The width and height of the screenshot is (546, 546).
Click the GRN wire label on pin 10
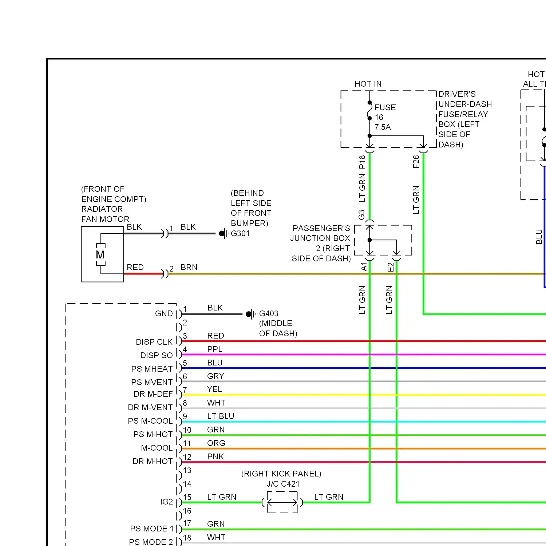tap(216, 430)
